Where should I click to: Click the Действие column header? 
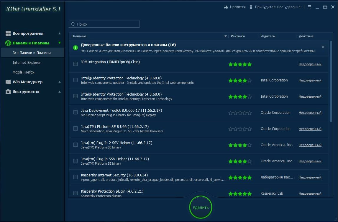(x=306, y=36)
